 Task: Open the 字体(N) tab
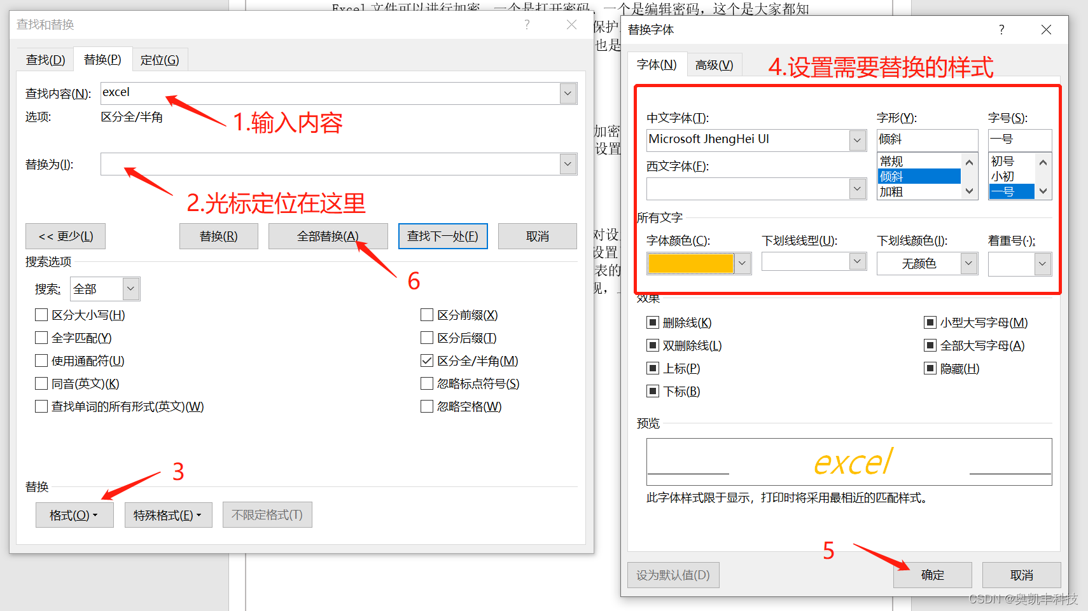pyautogui.click(x=657, y=64)
